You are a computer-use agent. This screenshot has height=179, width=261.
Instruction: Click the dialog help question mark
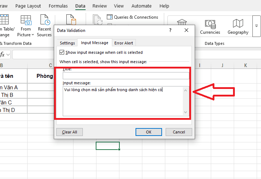(x=170, y=30)
